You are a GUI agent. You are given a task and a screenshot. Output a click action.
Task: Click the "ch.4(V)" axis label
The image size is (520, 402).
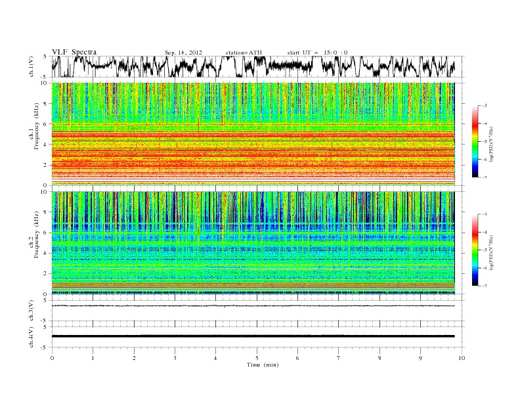pyautogui.click(x=32, y=337)
